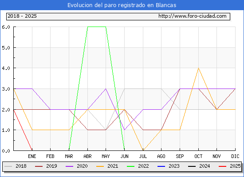Click the JUN month axis label

point(125,156)
